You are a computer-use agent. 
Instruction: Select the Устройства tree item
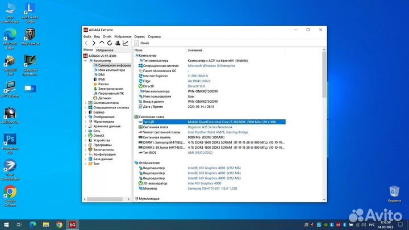click(x=99, y=140)
